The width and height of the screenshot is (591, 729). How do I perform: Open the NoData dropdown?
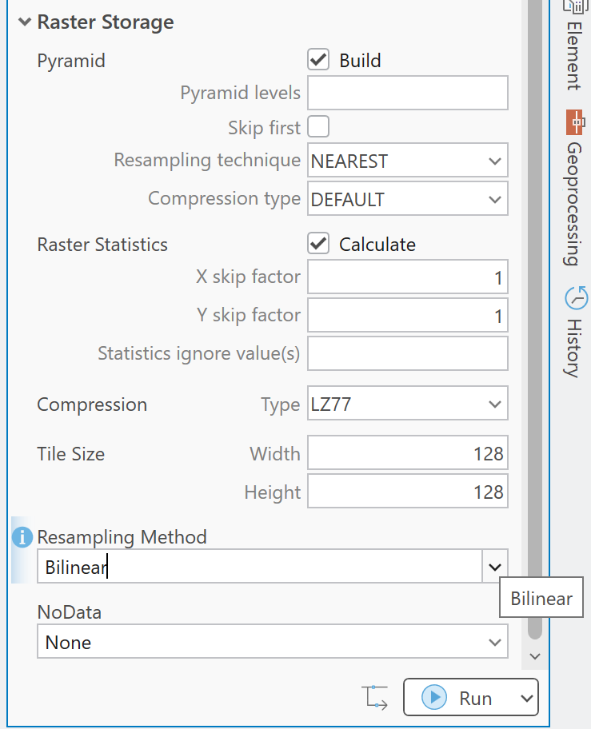[496, 642]
